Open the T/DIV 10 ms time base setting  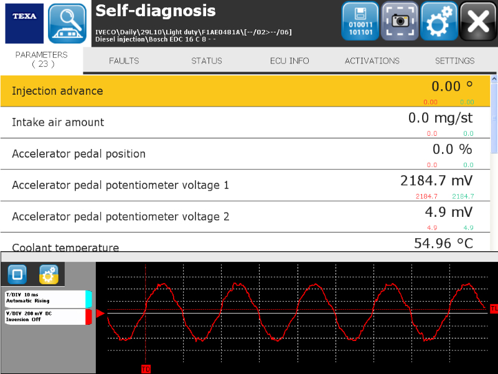(x=47, y=297)
